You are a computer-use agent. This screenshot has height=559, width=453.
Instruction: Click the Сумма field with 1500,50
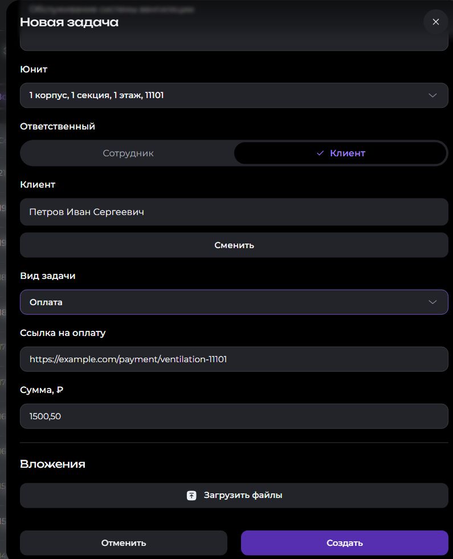tap(234, 416)
